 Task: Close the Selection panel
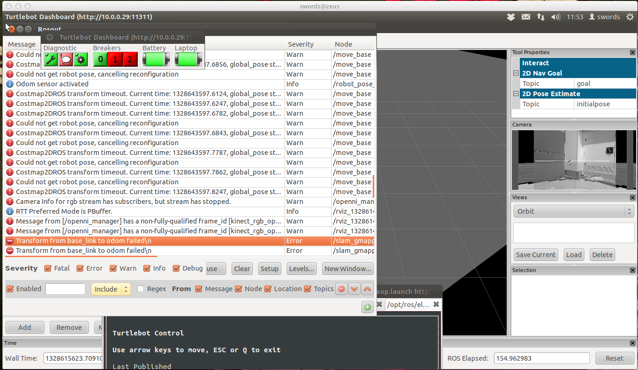632,271
